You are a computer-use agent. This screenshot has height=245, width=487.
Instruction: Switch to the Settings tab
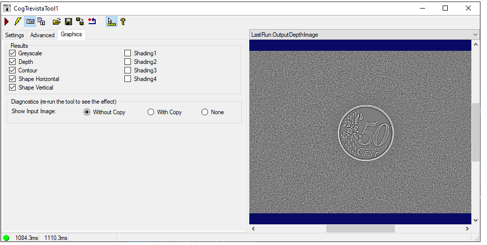pyautogui.click(x=14, y=35)
